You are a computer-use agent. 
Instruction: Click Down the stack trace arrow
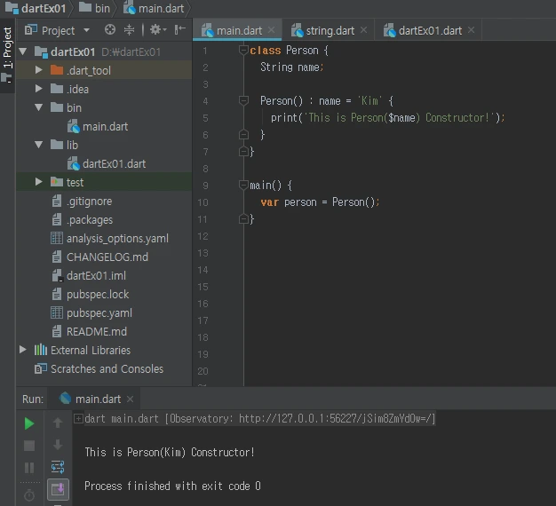click(x=58, y=445)
